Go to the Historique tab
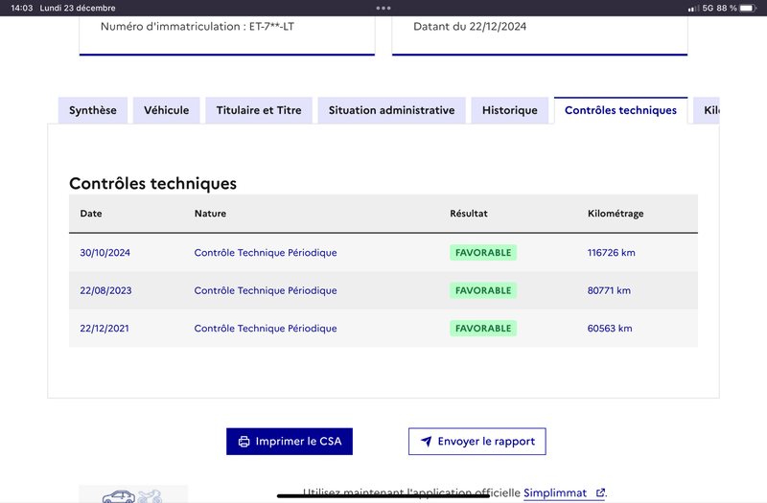 [510, 110]
